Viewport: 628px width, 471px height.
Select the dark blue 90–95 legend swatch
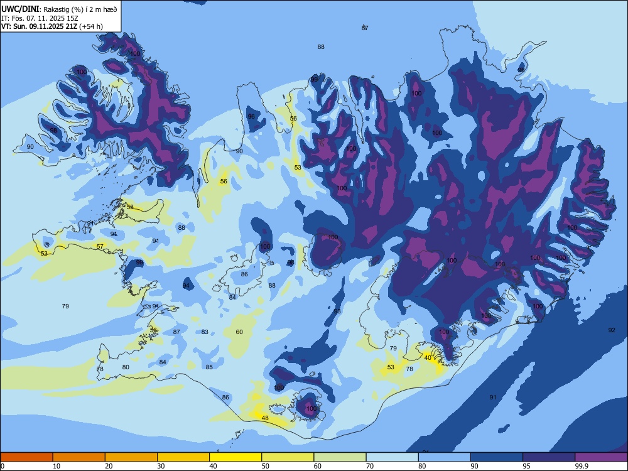(497, 457)
